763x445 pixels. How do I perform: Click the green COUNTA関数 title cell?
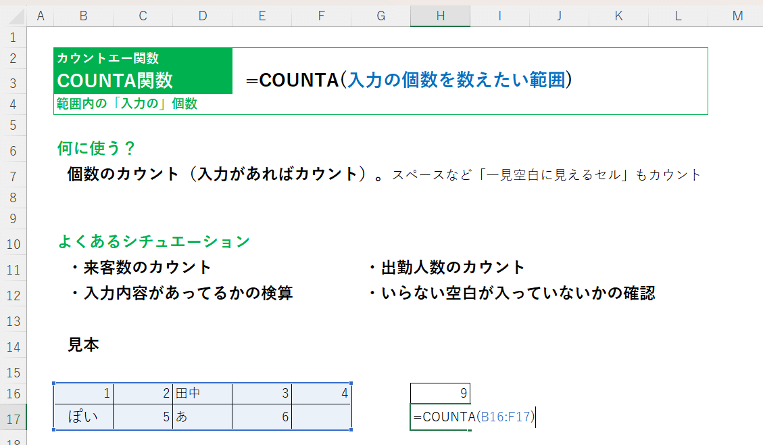(x=116, y=81)
